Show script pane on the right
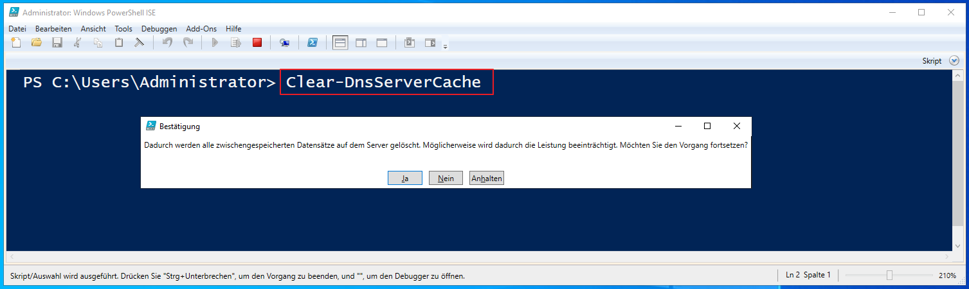This screenshot has width=969, height=289. coord(361,43)
